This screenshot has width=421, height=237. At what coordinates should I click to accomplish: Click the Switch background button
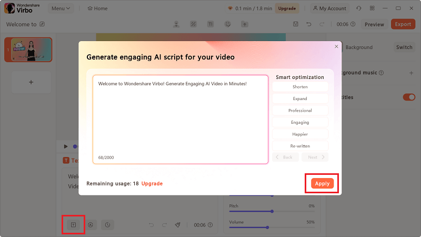coord(404,47)
